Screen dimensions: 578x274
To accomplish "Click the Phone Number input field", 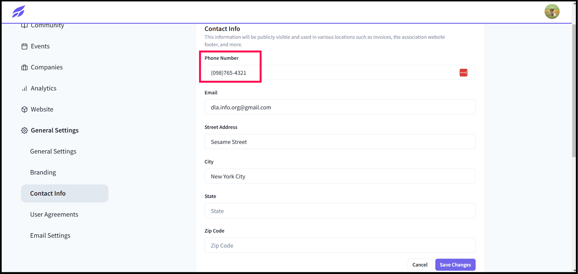I will (340, 72).
